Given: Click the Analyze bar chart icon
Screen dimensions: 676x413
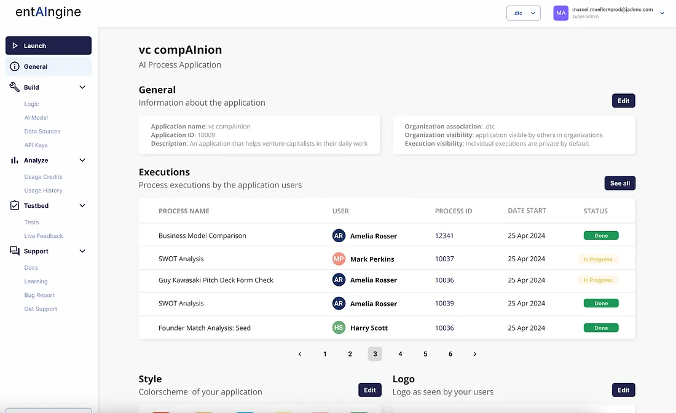Looking at the screenshot, I should [15, 160].
